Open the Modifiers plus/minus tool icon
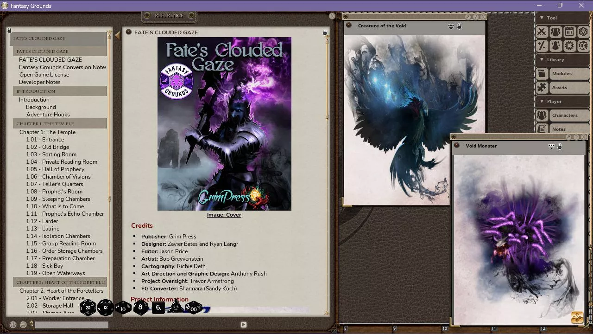The image size is (593, 334). [542, 46]
